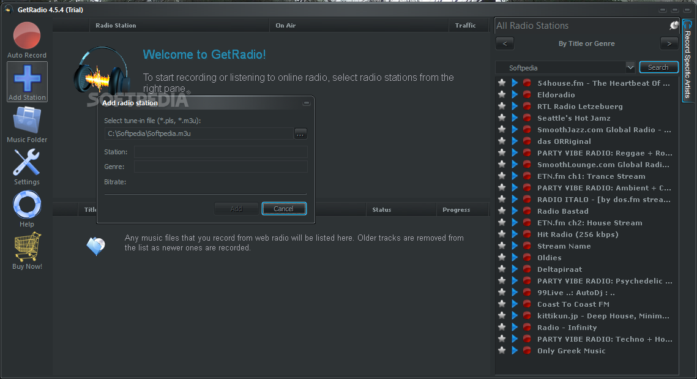Star PARTY VIBE RADIO: Psychedelic
Viewport: 697px width, 379px height.
click(x=502, y=280)
